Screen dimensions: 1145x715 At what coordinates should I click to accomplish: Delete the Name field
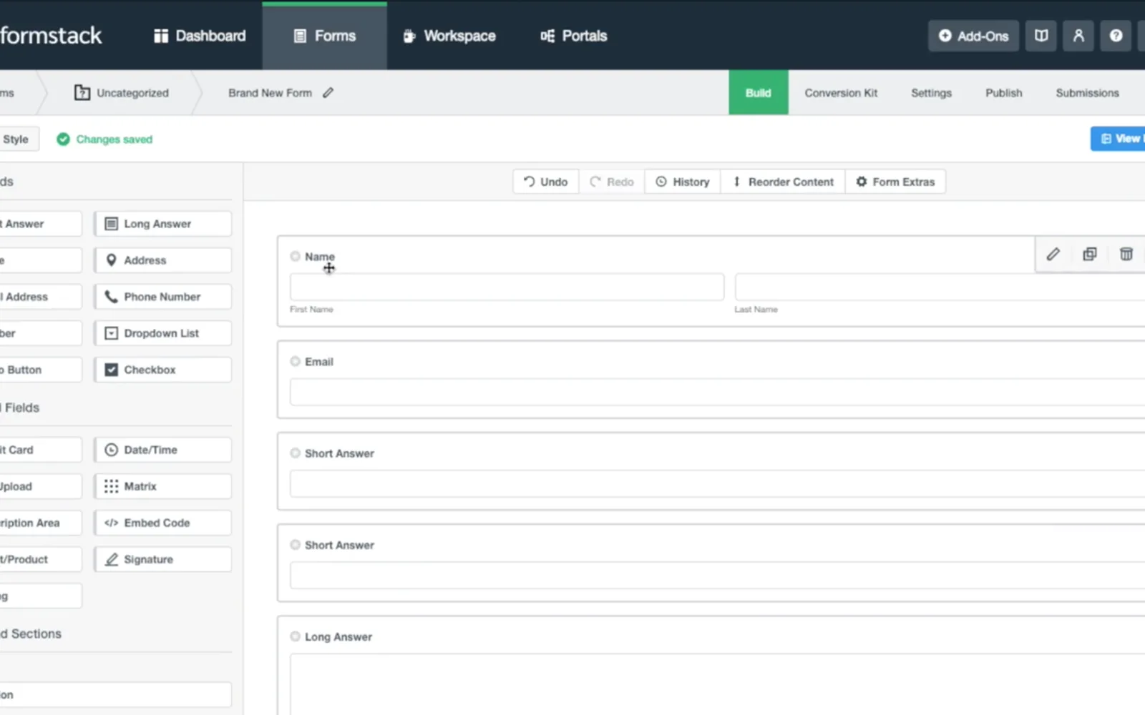1126,254
